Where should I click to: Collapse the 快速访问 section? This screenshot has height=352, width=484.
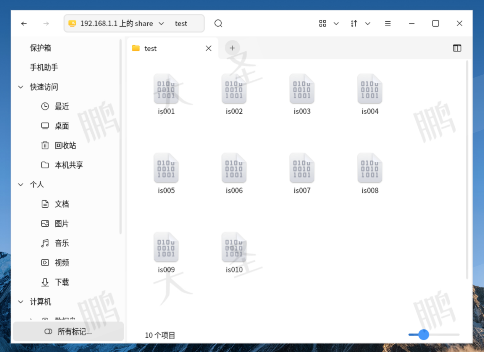coord(21,87)
